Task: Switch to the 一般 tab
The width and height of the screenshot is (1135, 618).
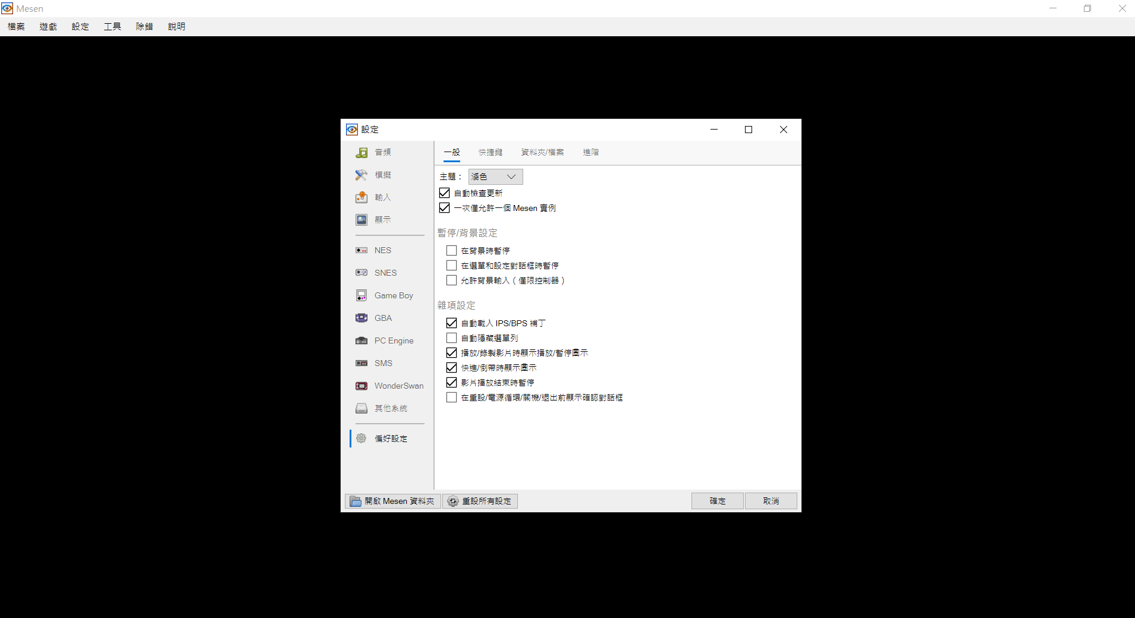Action: (452, 152)
